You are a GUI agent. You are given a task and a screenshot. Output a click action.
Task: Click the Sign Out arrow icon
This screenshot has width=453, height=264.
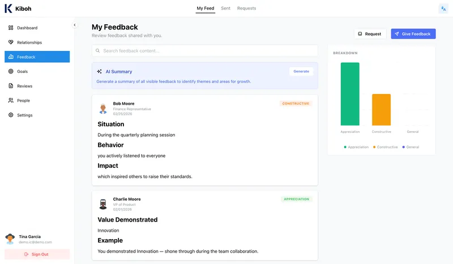tap(26, 254)
